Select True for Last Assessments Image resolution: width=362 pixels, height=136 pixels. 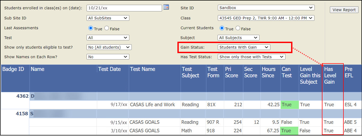[91, 28]
